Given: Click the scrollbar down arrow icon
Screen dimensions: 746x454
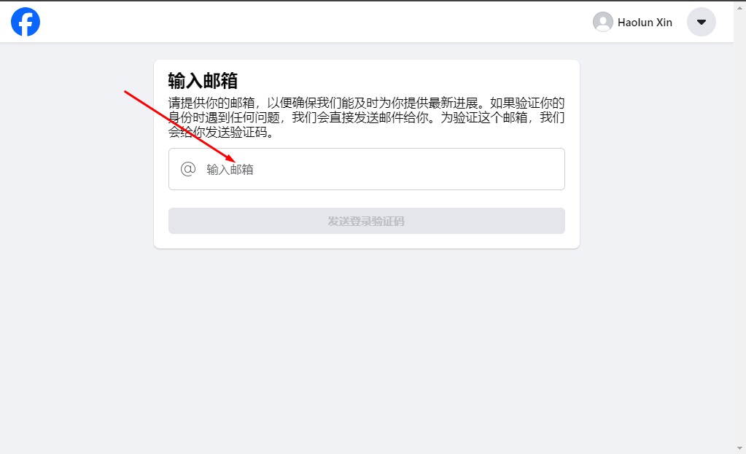Looking at the screenshot, I should [x=739, y=448].
